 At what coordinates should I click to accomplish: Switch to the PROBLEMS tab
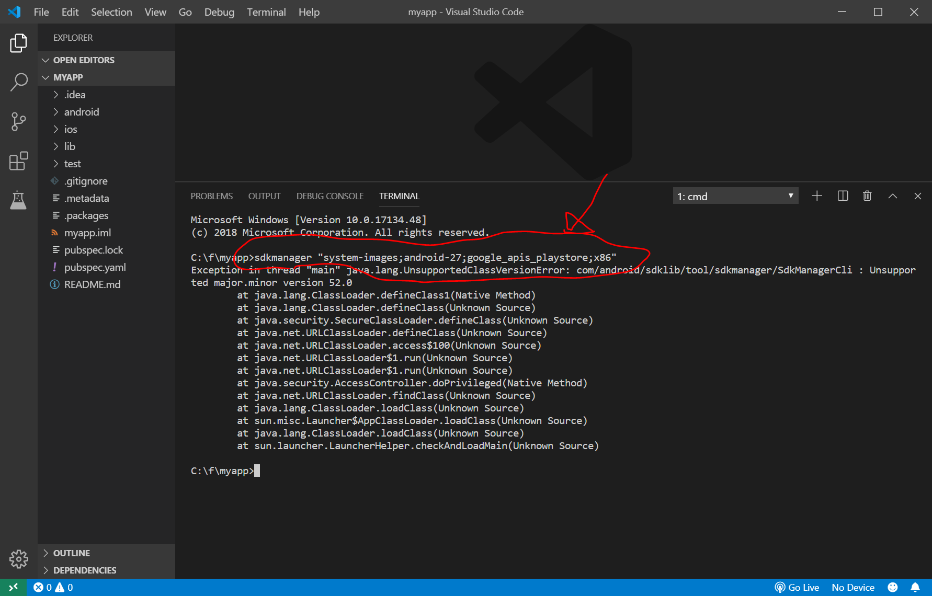tap(211, 196)
